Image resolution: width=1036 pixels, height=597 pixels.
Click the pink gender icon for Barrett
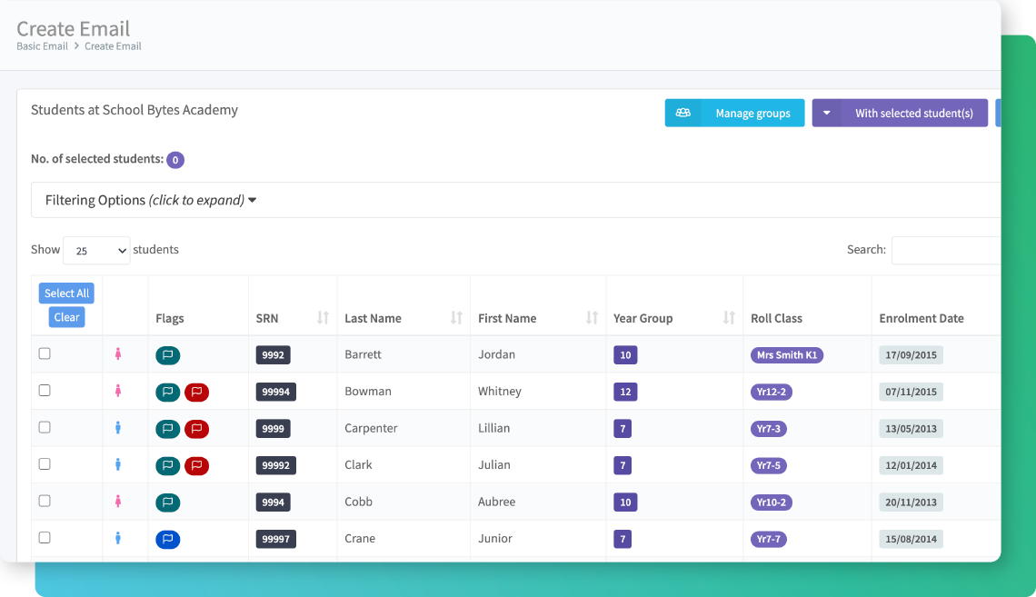coord(118,354)
